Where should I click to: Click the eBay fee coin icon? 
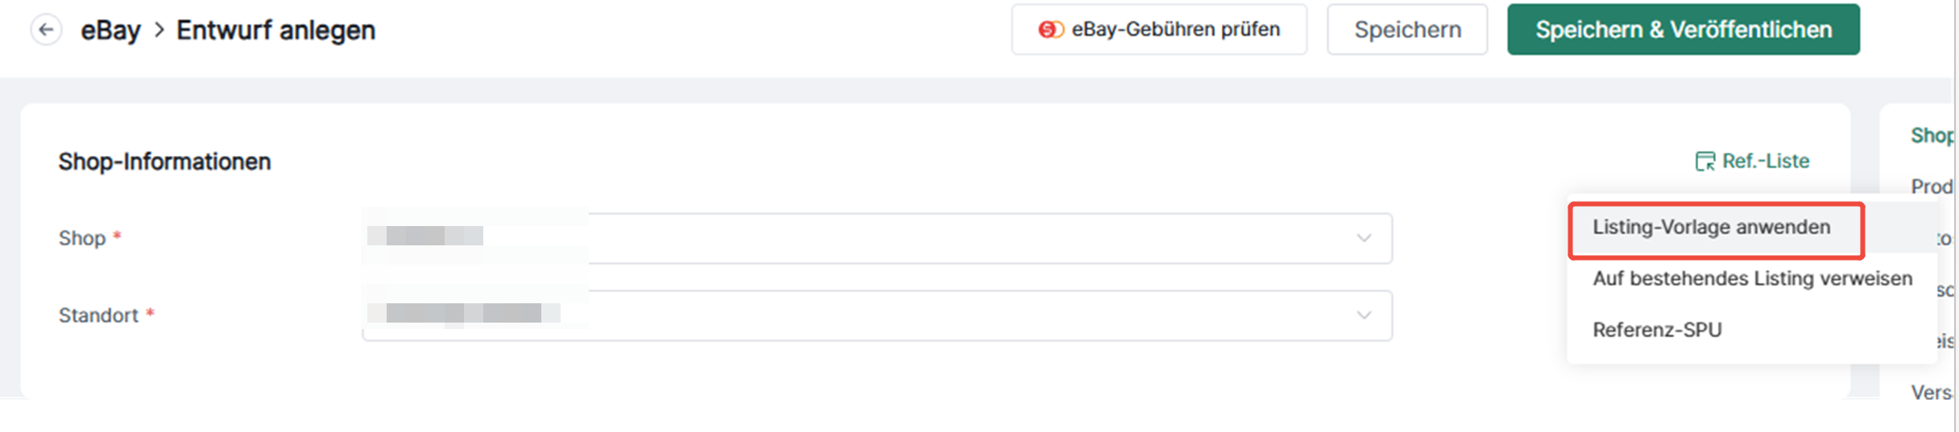pos(1051,30)
